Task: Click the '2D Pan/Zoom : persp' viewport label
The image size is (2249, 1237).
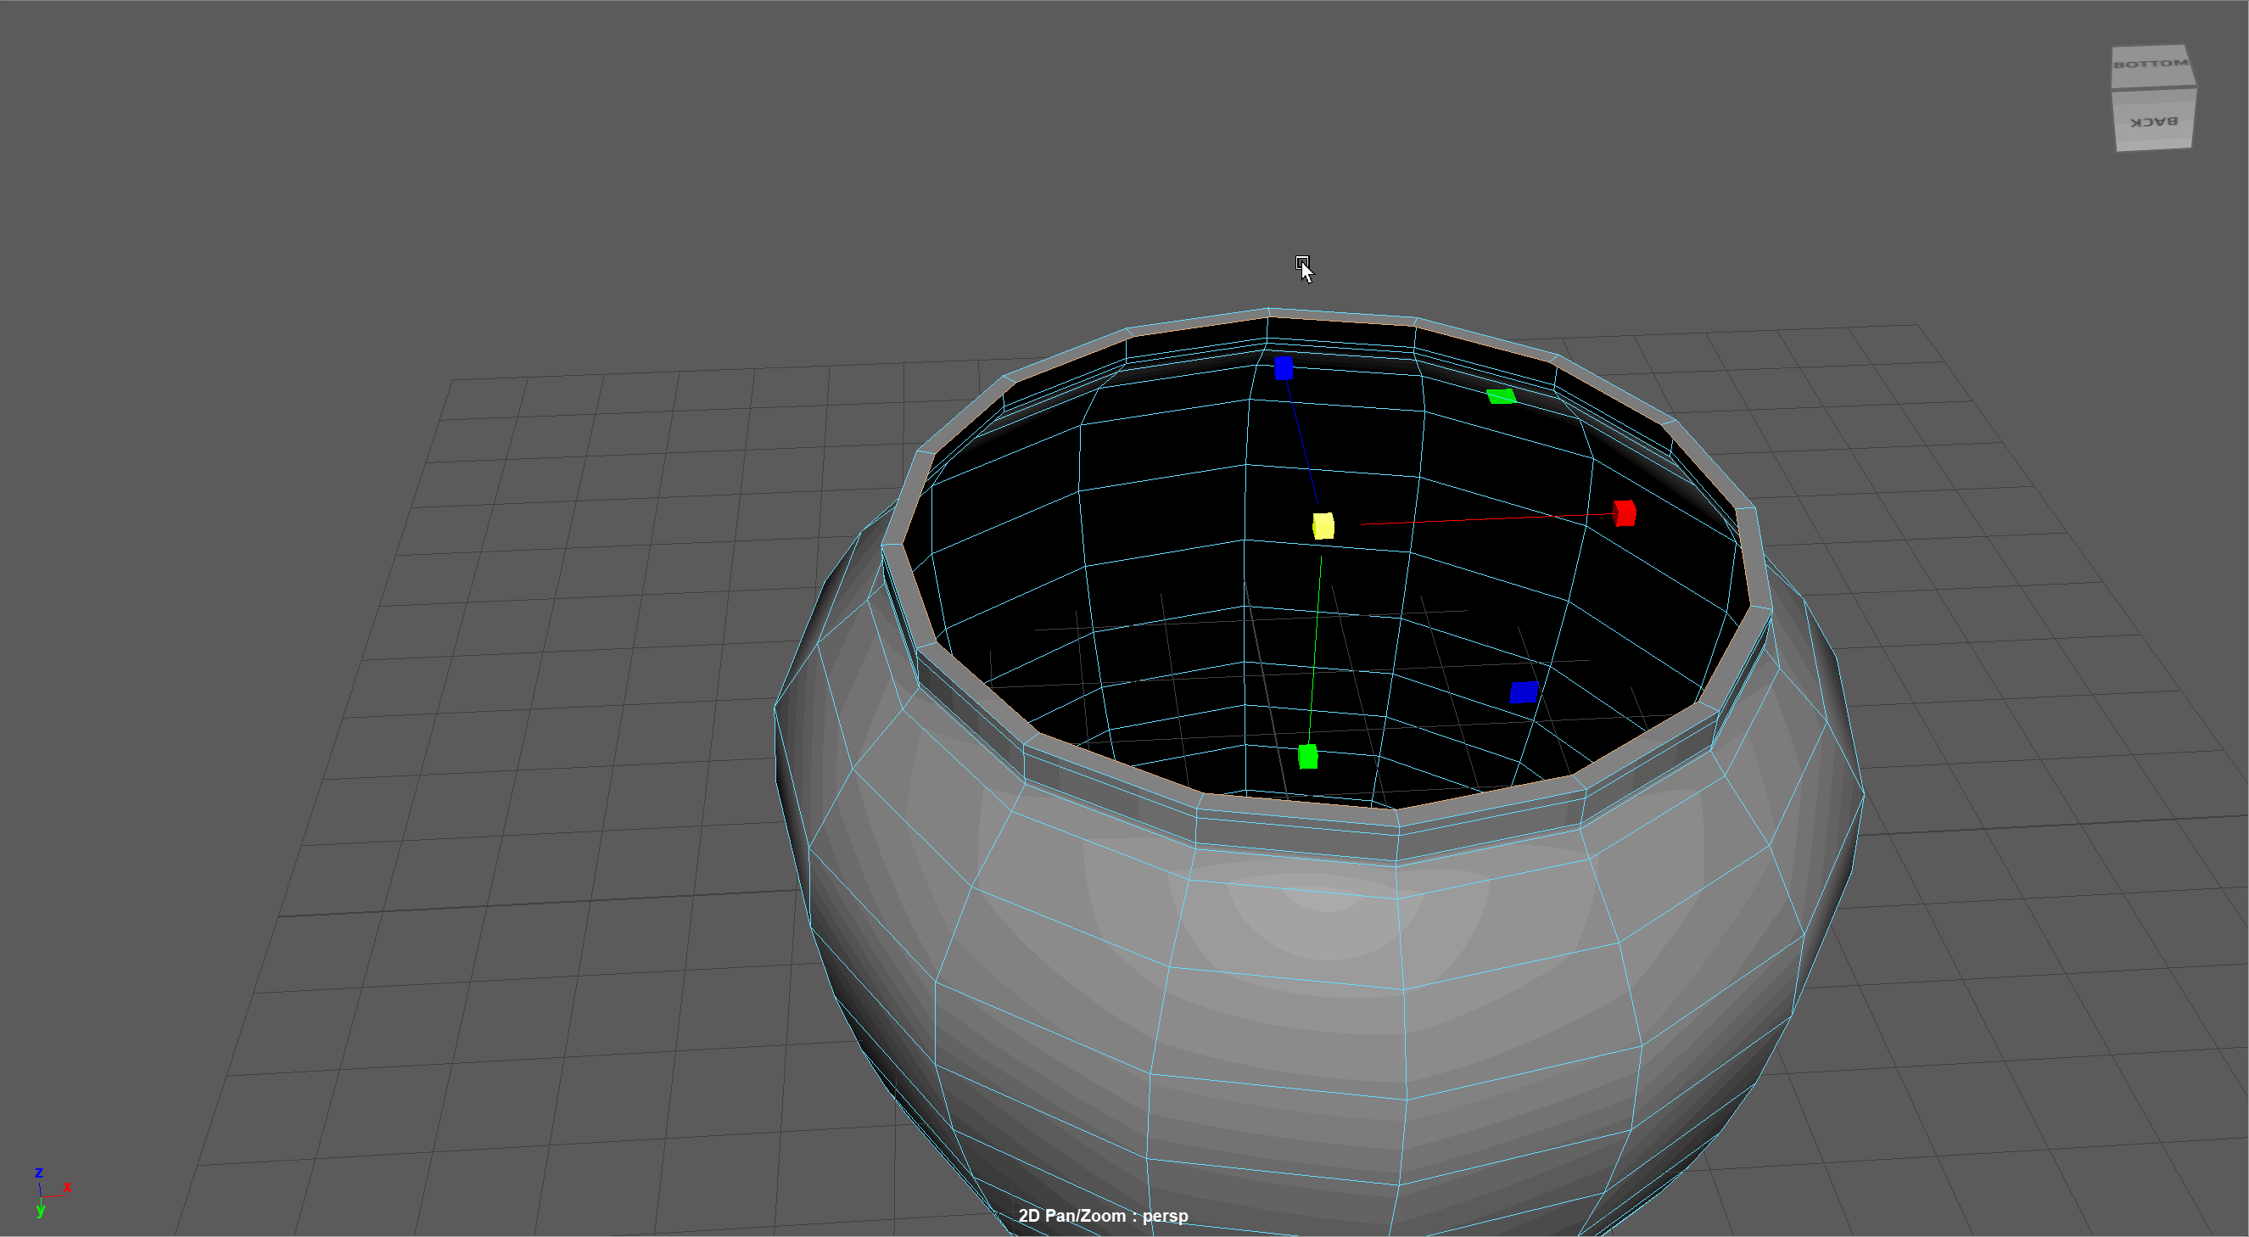Action: 1103,1215
